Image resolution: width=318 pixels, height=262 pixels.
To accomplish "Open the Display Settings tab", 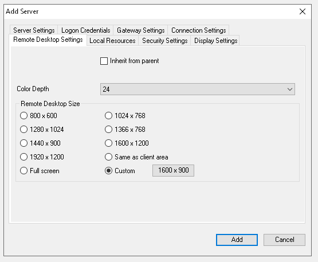I will pyautogui.click(x=215, y=41).
